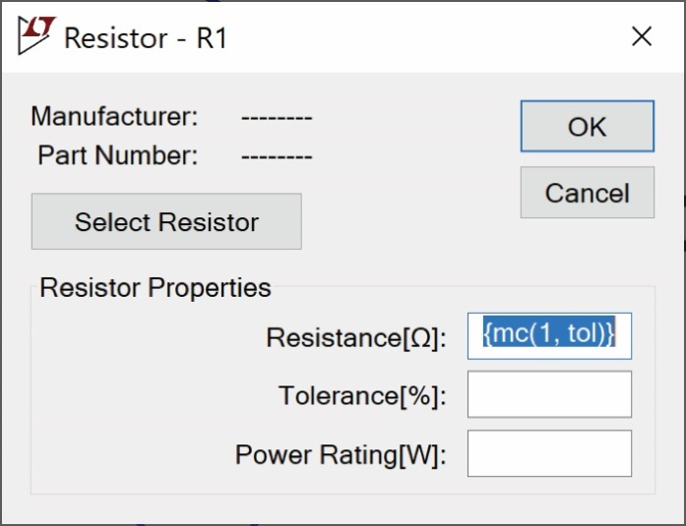Click the Part Number label

[117, 155]
